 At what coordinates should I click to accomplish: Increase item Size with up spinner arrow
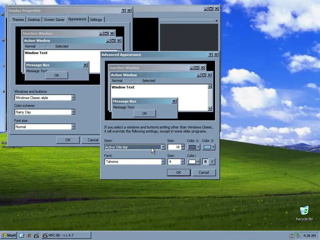pyautogui.click(x=183, y=146)
